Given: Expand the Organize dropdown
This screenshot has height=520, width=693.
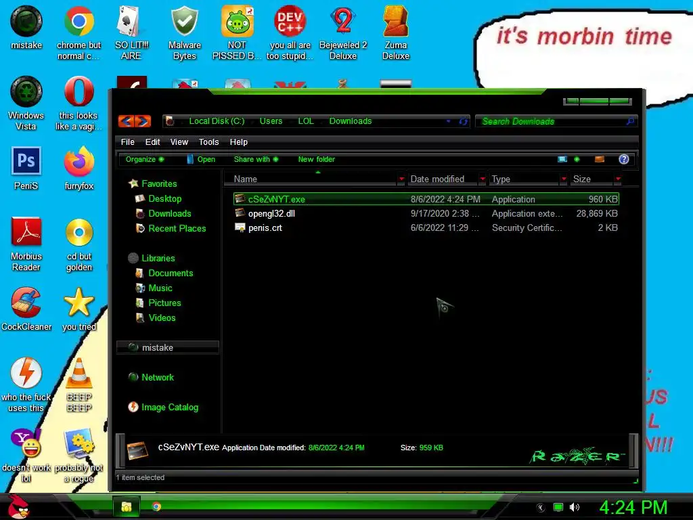Looking at the screenshot, I should [x=145, y=159].
